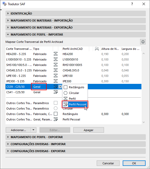Expand CONFIGURAÇÕES DIVERSAS - IMPORTAR section
The width and height of the screenshot is (150, 169).
click(x=76, y=144)
